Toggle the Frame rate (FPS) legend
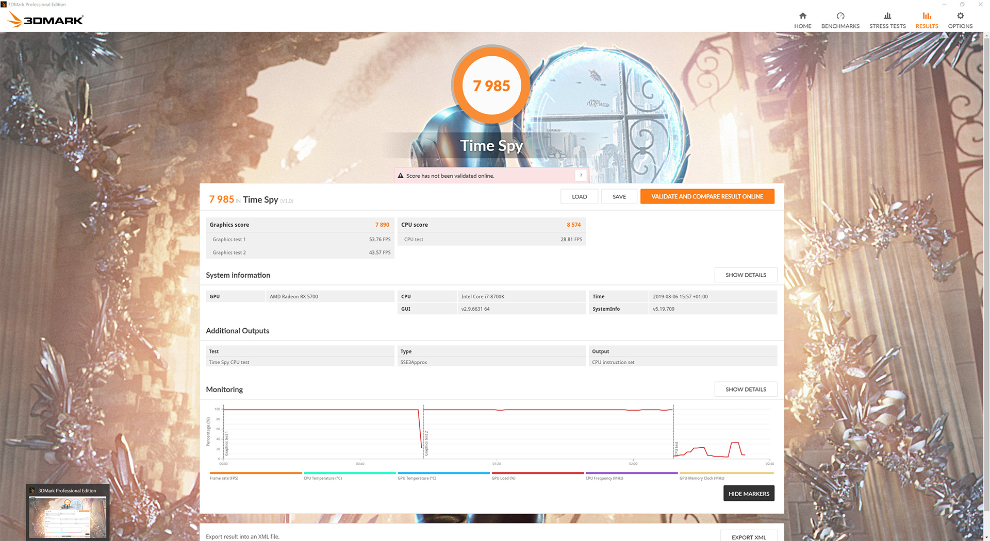This screenshot has width=990, height=541. (256, 476)
